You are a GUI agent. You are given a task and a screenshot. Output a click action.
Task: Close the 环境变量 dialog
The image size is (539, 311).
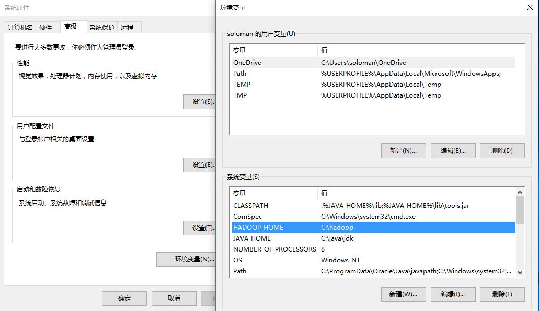tap(530, 7)
